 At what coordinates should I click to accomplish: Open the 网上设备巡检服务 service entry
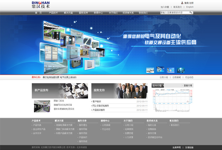pyautogui.click(x=101, y=106)
